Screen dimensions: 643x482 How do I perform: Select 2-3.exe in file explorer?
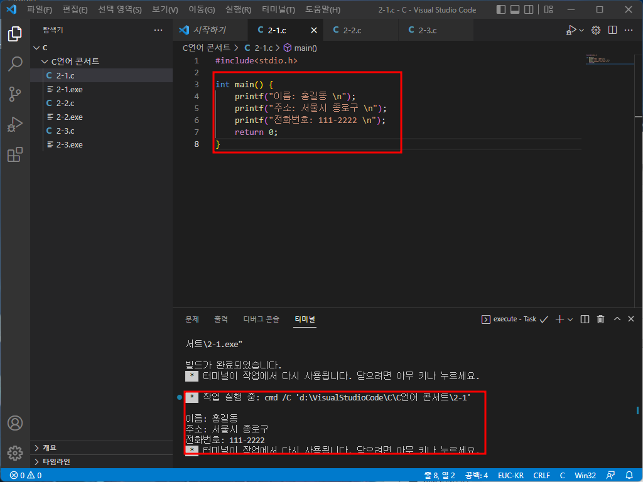tap(101, 145)
